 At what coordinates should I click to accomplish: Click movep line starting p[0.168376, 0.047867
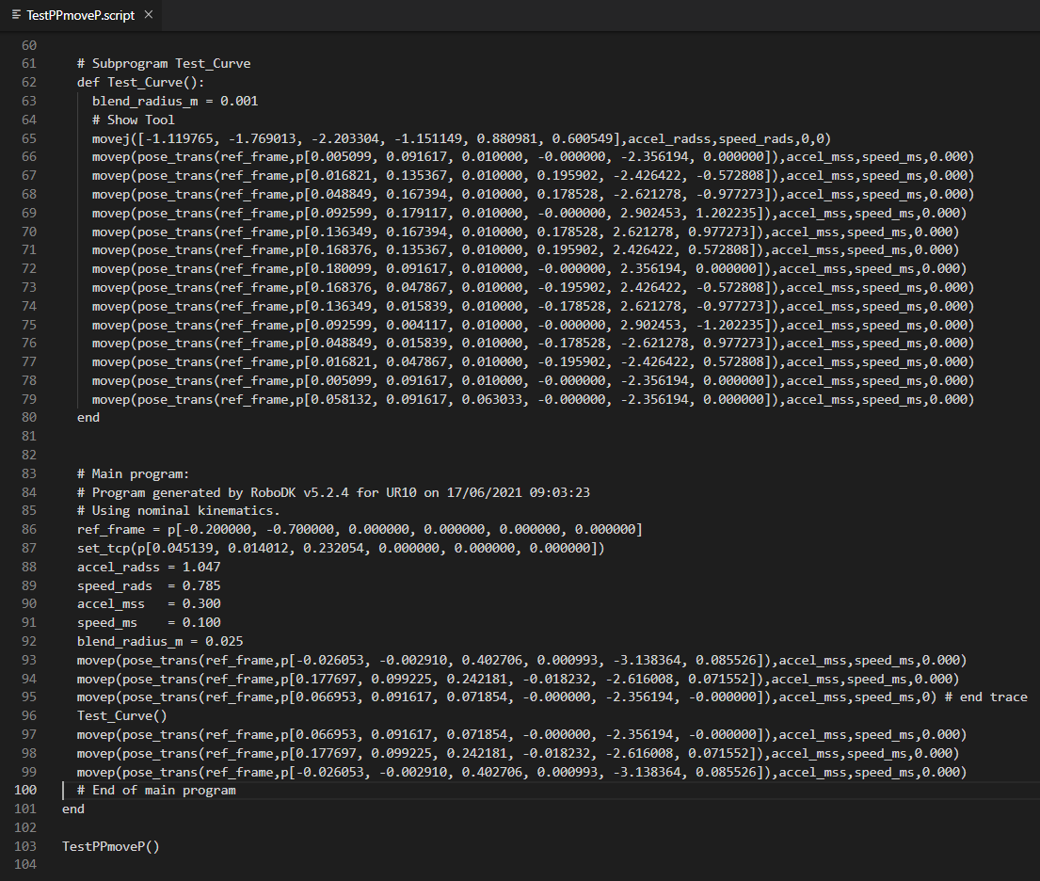[534, 287]
